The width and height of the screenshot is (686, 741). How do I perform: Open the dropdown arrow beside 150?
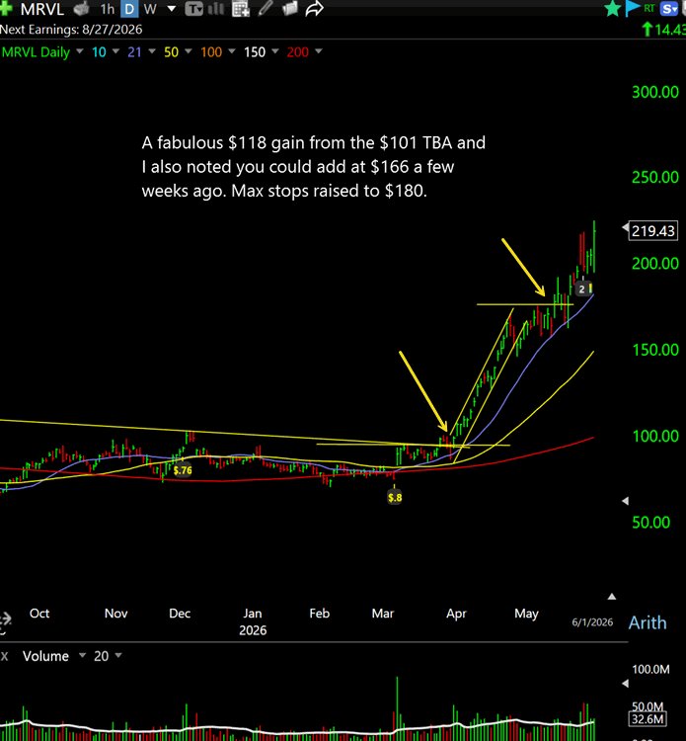pos(274,50)
